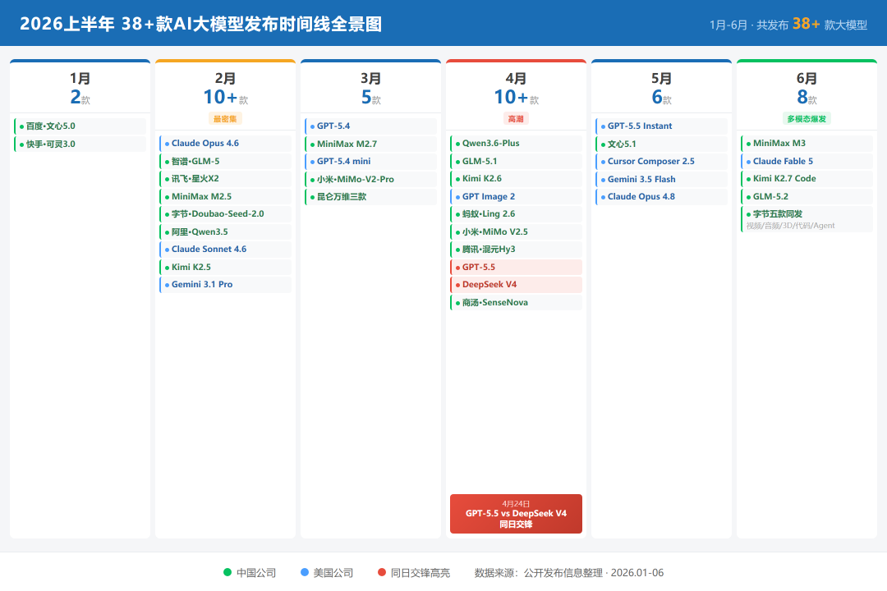Select the MiniMax M2.5 entry
Image resolution: width=887 pixels, height=591 pixels.
(x=225, y=196)
